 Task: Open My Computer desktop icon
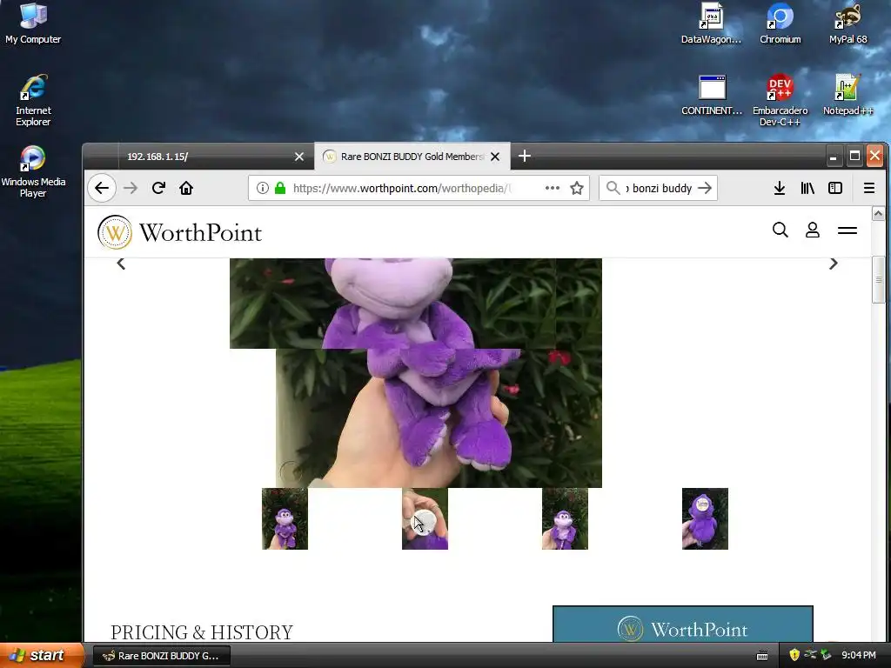point(33,23)
